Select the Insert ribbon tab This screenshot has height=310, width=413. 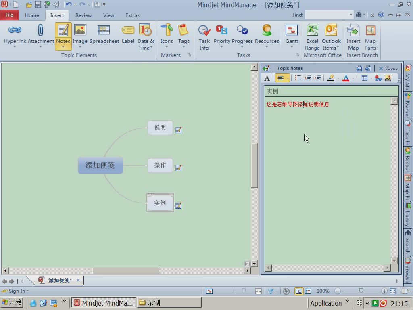click(x=57, y=15)
